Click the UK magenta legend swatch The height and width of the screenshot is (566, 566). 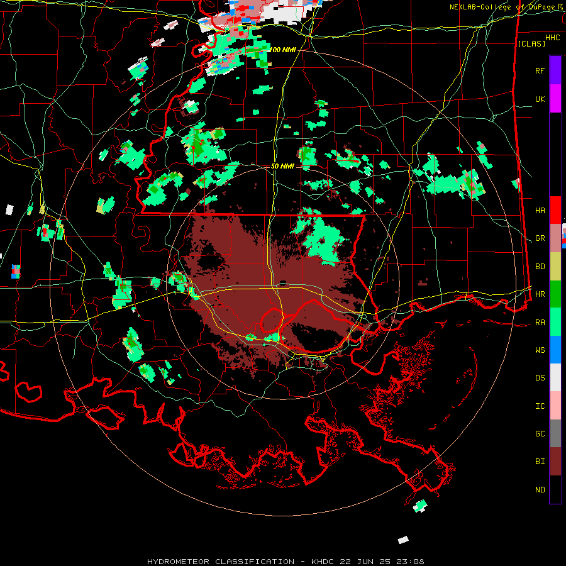pyautogui.click(x=555, y=99)
